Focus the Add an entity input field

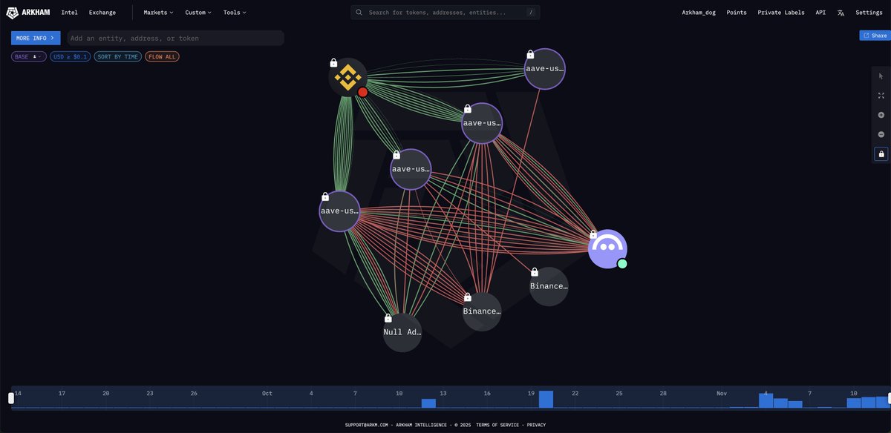(x=175, y=38)
